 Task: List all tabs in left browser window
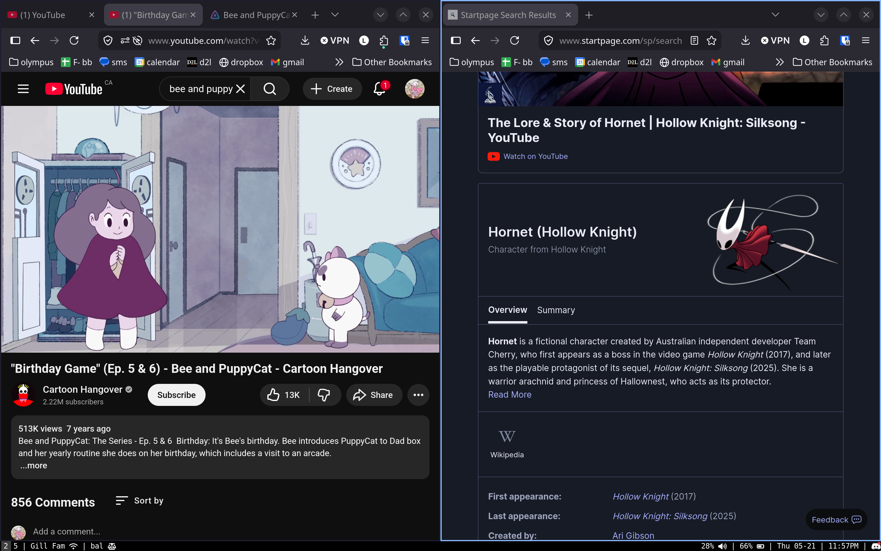tap(335, 15)
